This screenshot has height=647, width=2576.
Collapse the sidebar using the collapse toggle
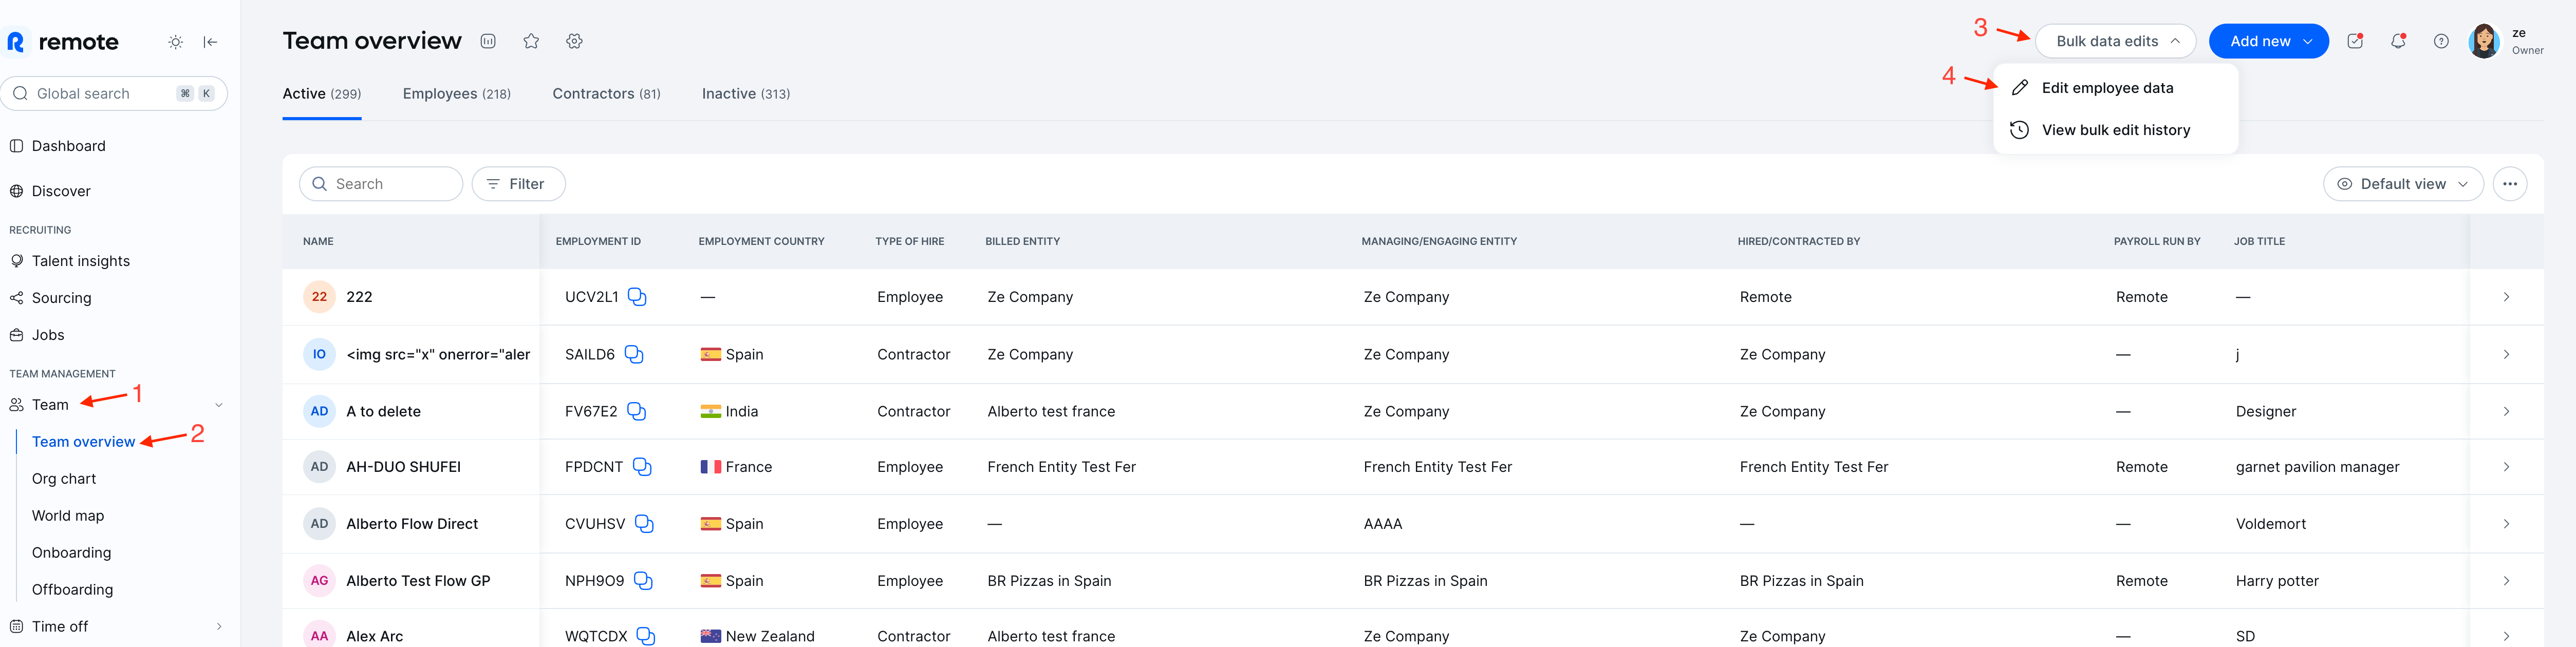pos(210,42)
